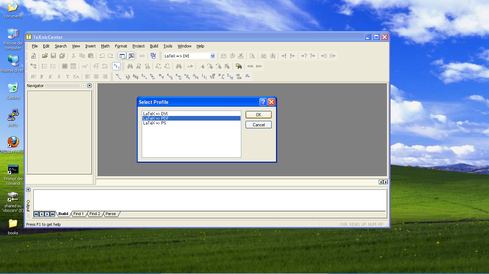Screen dimensions: 489x274
Task: Click the numbered list icon
Action: point(53,66)
